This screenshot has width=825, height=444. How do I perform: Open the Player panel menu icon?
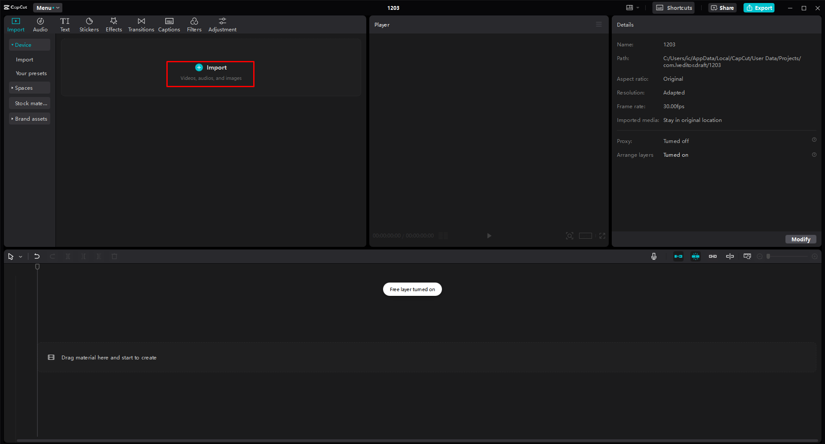[599, 24]
